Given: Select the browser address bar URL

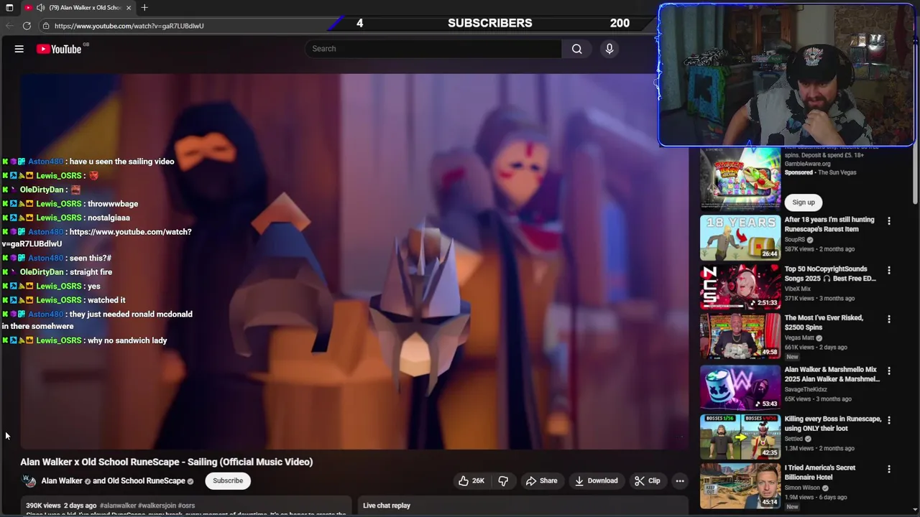Looking at the screenshot, I should [x=129, y=26].
